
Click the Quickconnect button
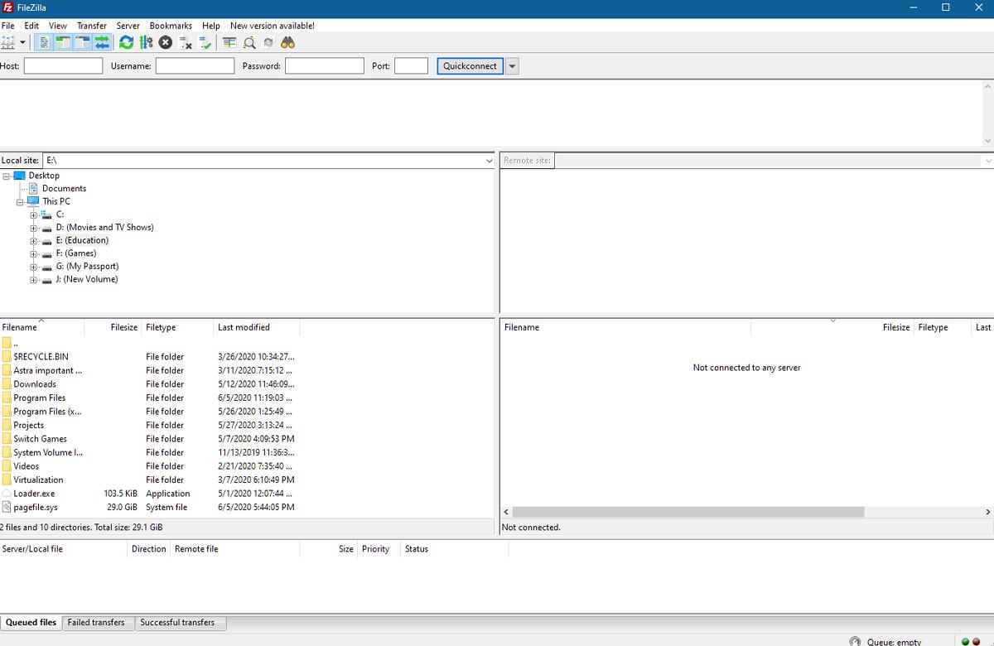tap(470, 66)
